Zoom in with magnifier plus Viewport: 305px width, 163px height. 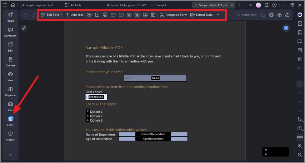coord(300,146)
